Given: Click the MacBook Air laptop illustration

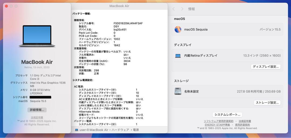Looking at the screenshot, I should [37, 36].
